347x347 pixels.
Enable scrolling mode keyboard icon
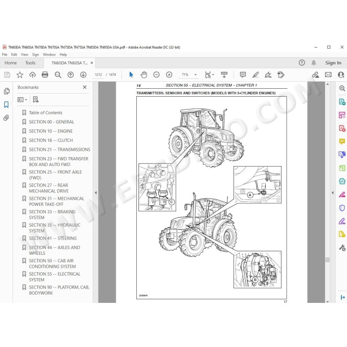pyautogui.click(x=224, y=75)
